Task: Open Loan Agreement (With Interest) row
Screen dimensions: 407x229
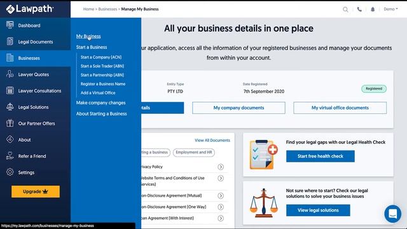Action: tap(185, 218)
